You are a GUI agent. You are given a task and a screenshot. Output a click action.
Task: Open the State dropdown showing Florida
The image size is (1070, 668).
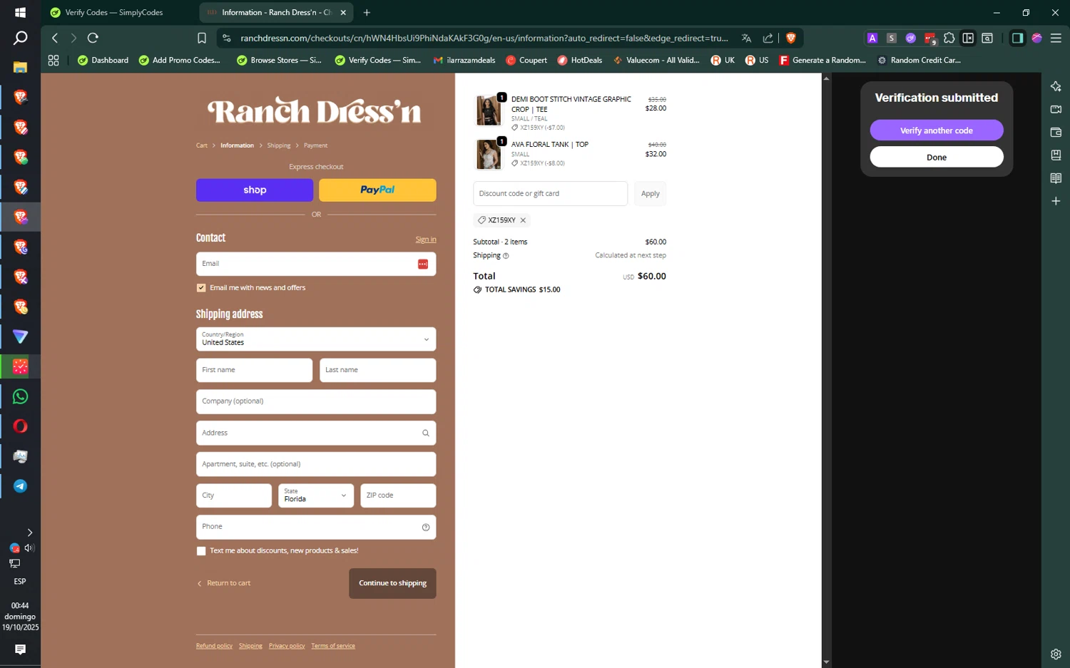click(x=316, y=495)
